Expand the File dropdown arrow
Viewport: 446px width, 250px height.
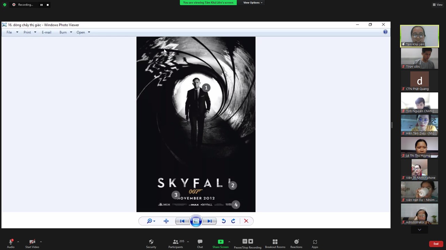point(17,32)
